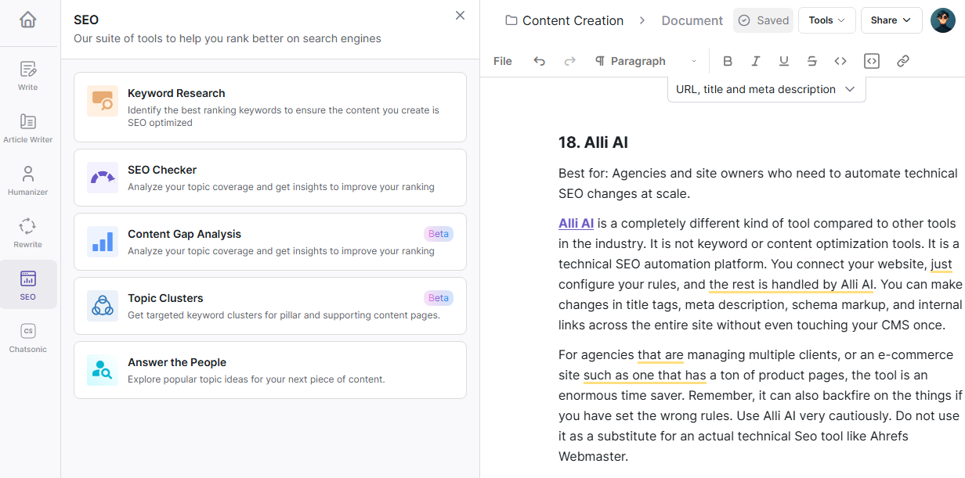Toggle bold formatting

coord(728,61)
